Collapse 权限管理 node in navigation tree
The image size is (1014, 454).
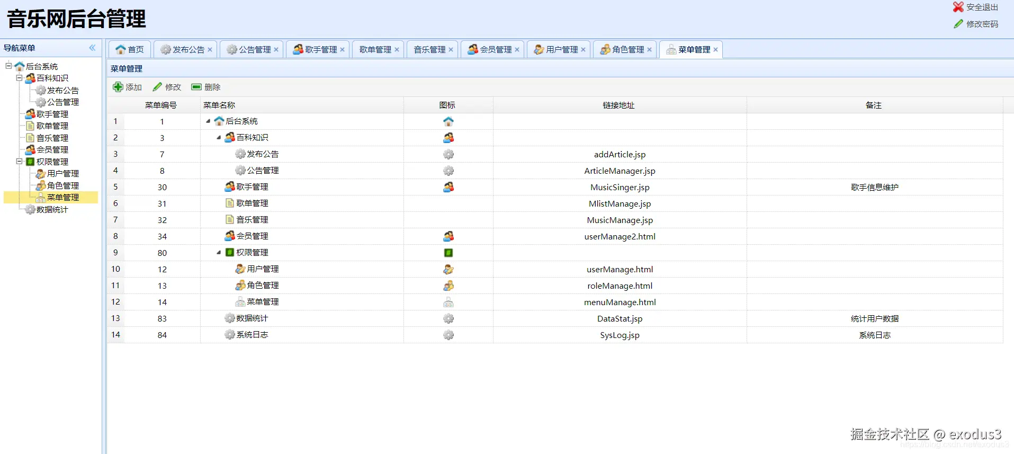pyautogui.click(x=20, y=162)
